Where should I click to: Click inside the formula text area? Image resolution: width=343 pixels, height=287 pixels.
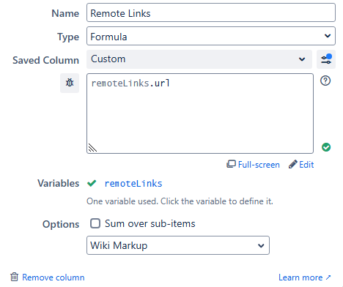coord(200,113)
